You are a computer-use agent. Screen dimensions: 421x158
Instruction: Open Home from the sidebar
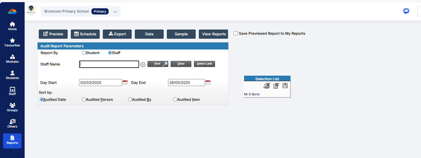point(12,26)
